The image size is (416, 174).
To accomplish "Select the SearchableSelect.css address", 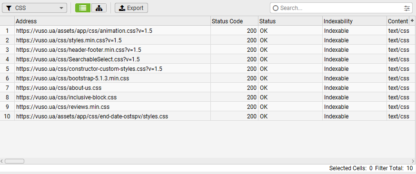I will click(78, 59).
